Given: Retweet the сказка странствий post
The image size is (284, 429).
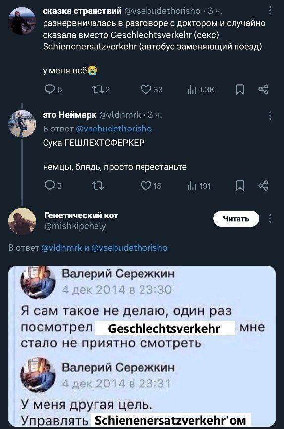Looking at the screenshot, I should tap(101, 89).
